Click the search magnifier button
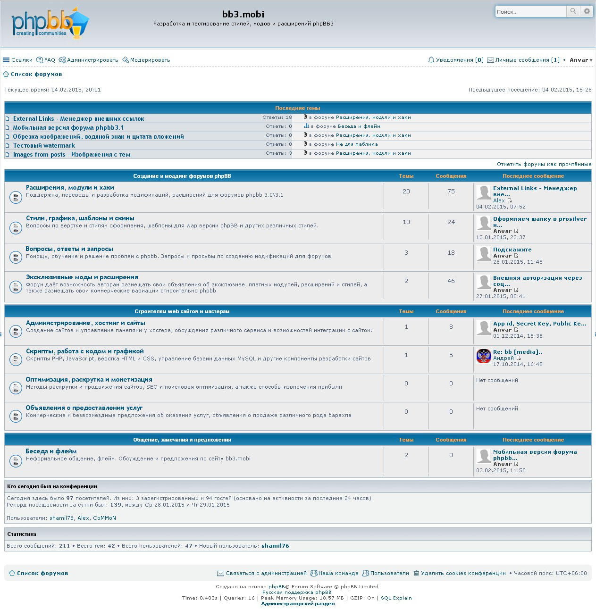Viewport: 596px width, 609px height. coord(573,11)
